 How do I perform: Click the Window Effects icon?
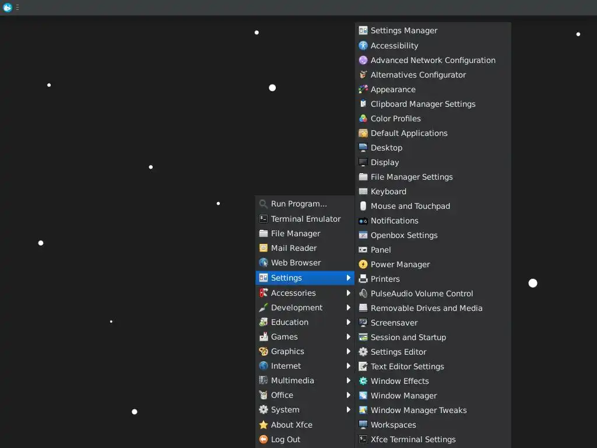point(363,381)
